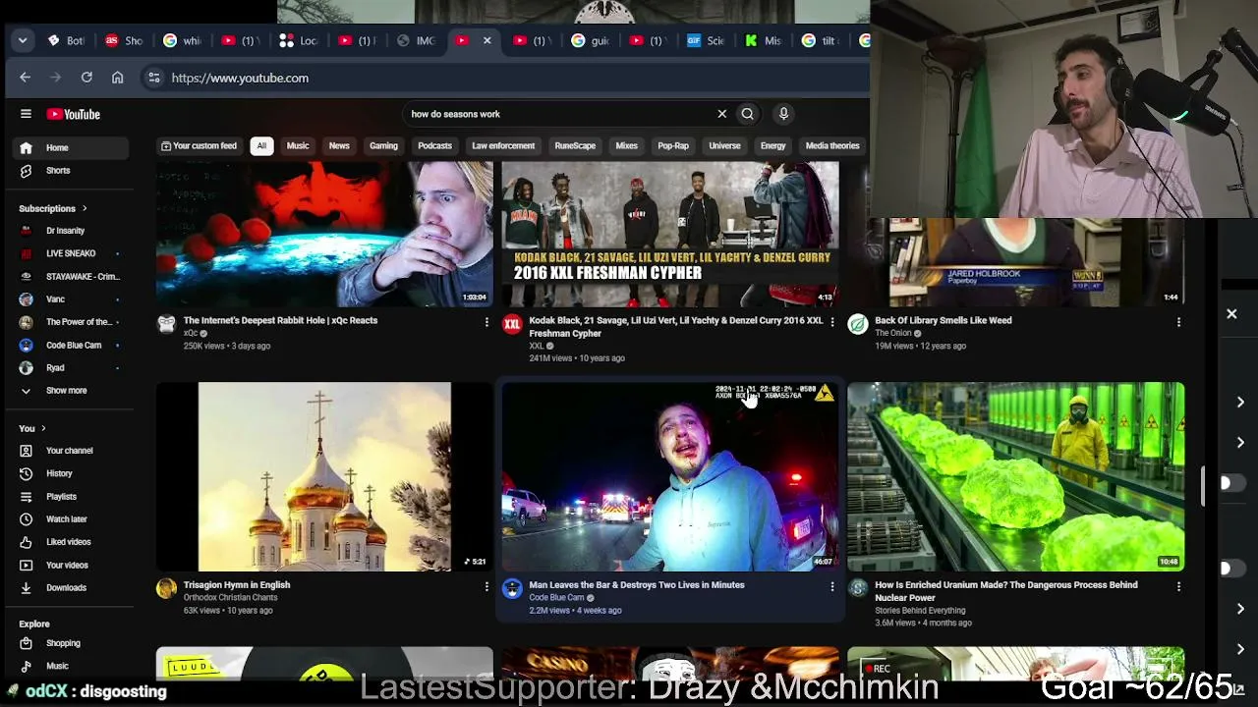Select the Law enforcement chip
This screenshot has height=707, width=1258.
[x=503, y=146]
